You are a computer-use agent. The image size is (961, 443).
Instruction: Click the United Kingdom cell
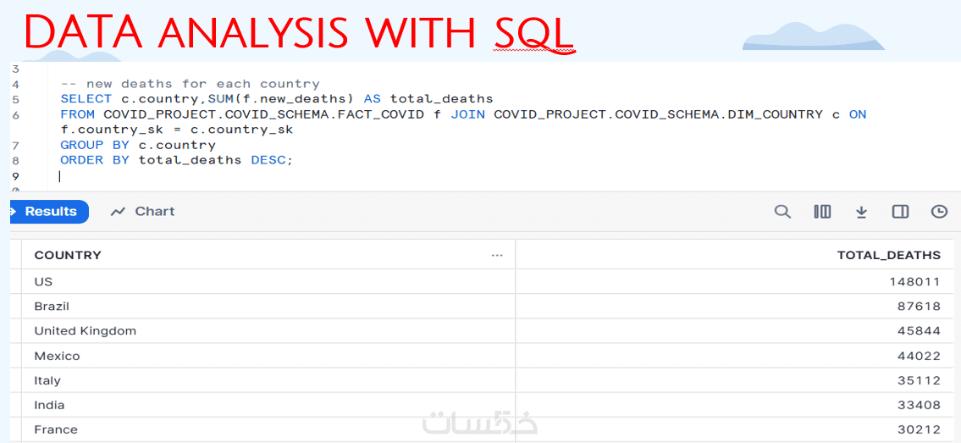[85, 330]
